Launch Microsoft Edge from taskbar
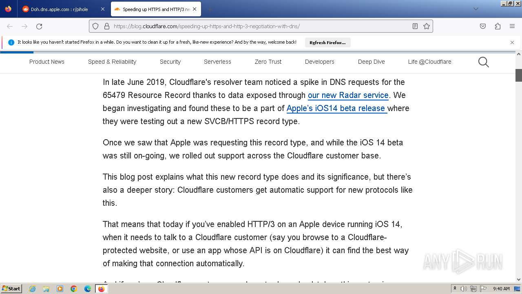The image size is (522, 294). click(x=88, y=289)
